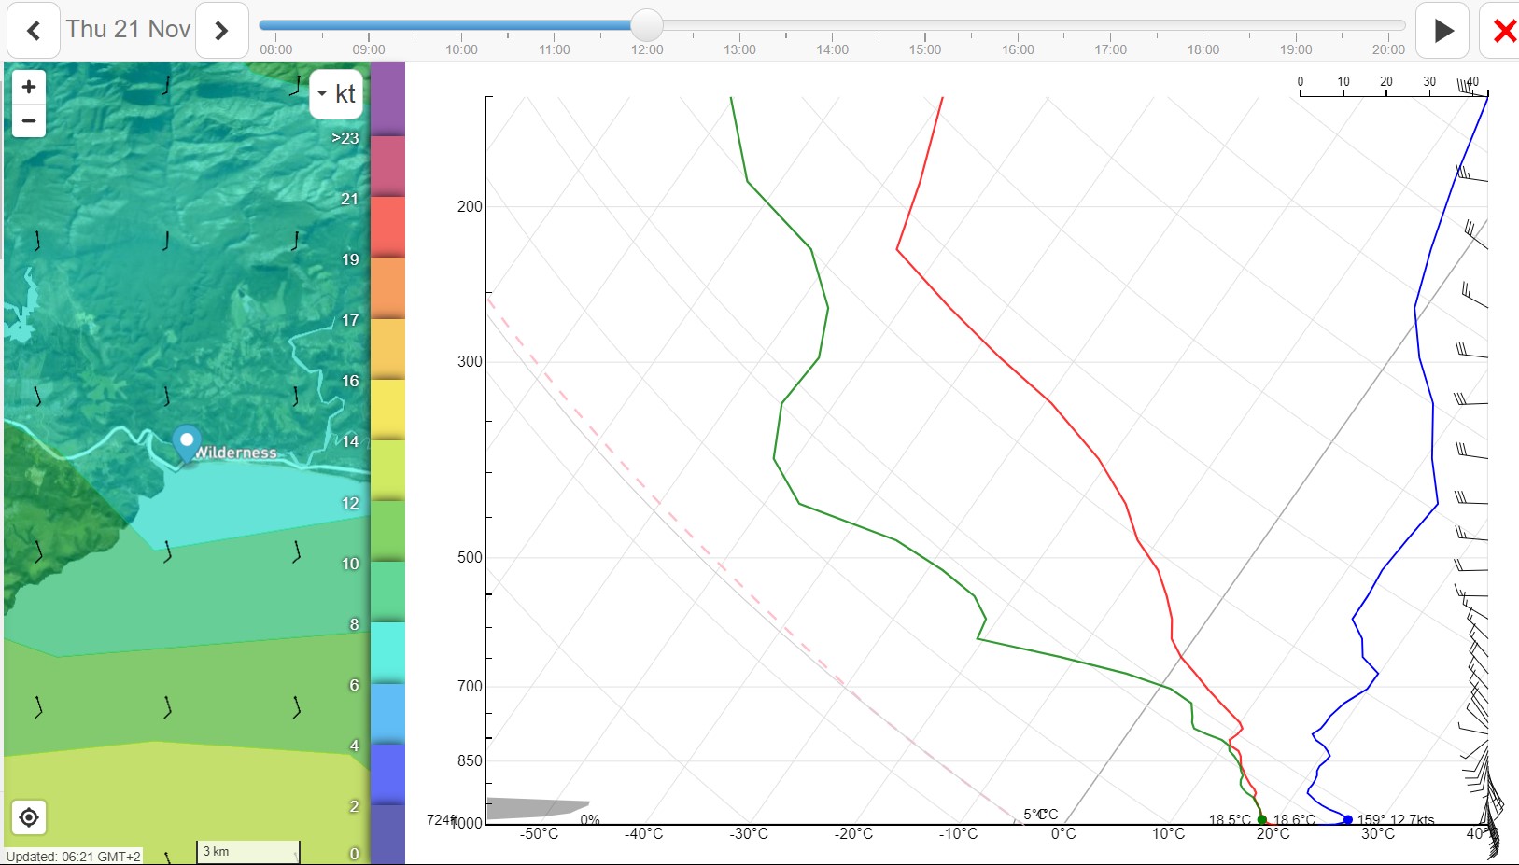The image size is (1519, 865).
Task: Jump the timeline to 14:00
Action: [x=833, y=49]
